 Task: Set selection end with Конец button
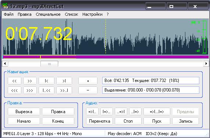pyautogui.click(x=58, y=121)
